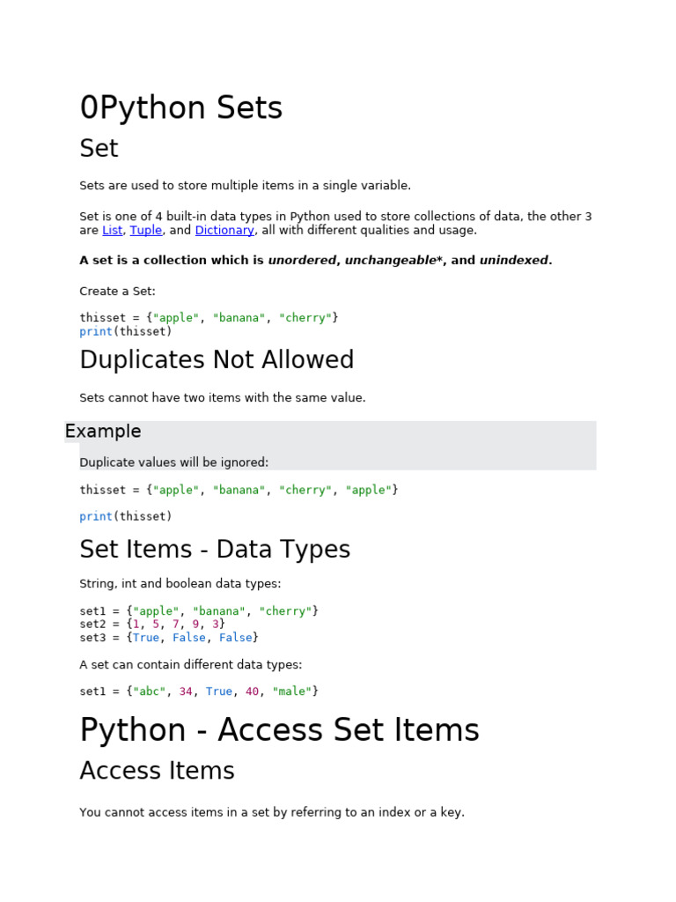
Task: Open the Tuple hyperlink
Action: [x=146, y=230]
